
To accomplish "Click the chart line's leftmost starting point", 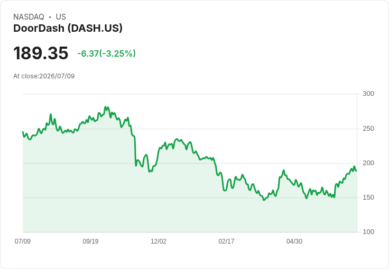I will pyautogui.click(x=23, y=132).
